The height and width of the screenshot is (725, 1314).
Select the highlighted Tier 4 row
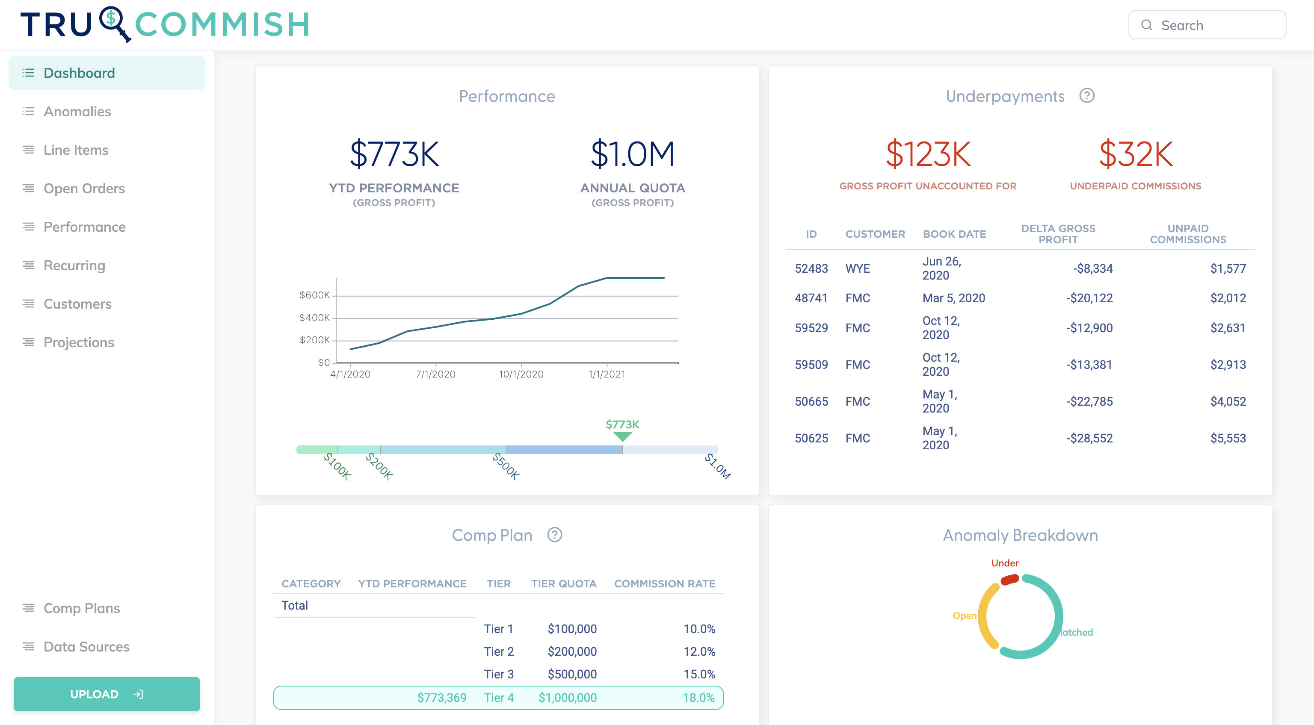coord(498,698)
